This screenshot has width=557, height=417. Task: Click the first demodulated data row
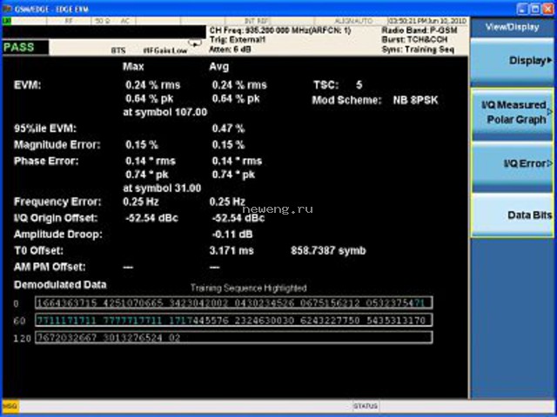[234, 303]
